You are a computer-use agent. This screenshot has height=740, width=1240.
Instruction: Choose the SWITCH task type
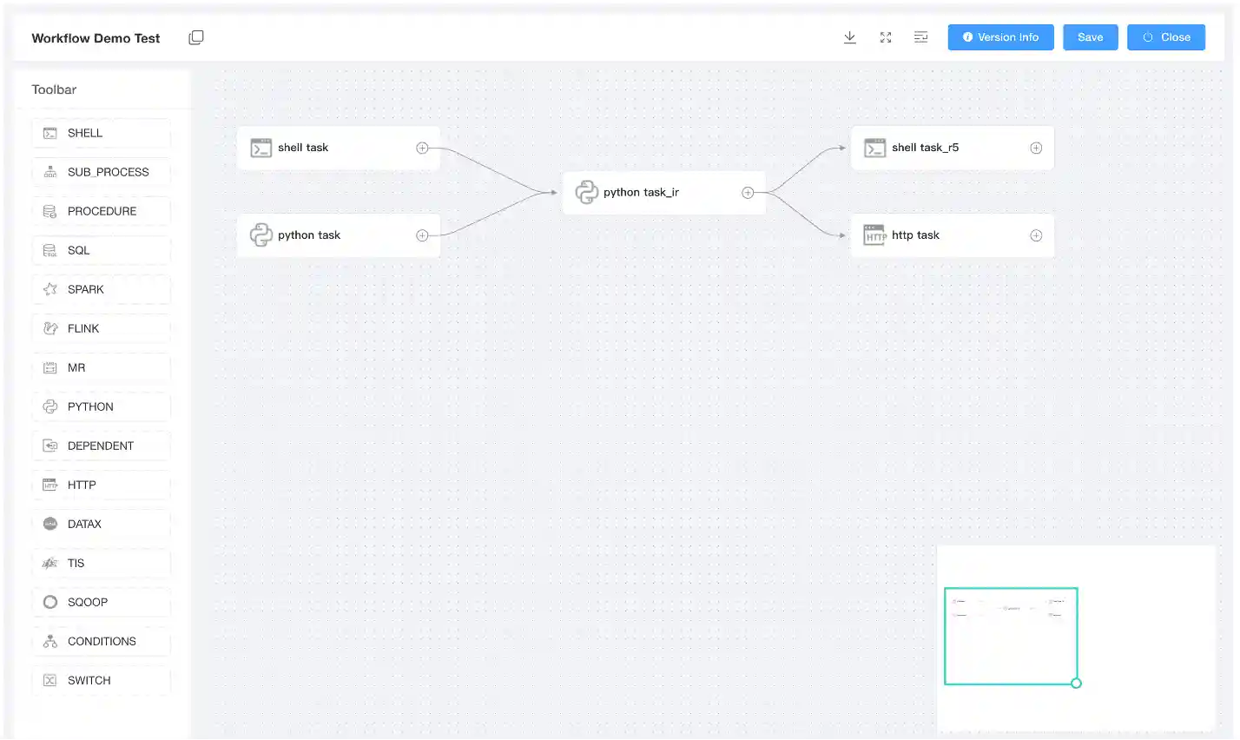[x=51, y=680]
